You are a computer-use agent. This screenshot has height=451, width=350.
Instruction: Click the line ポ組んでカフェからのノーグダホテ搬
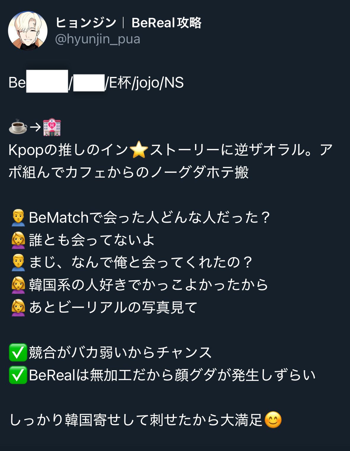(x=129, y=173)
